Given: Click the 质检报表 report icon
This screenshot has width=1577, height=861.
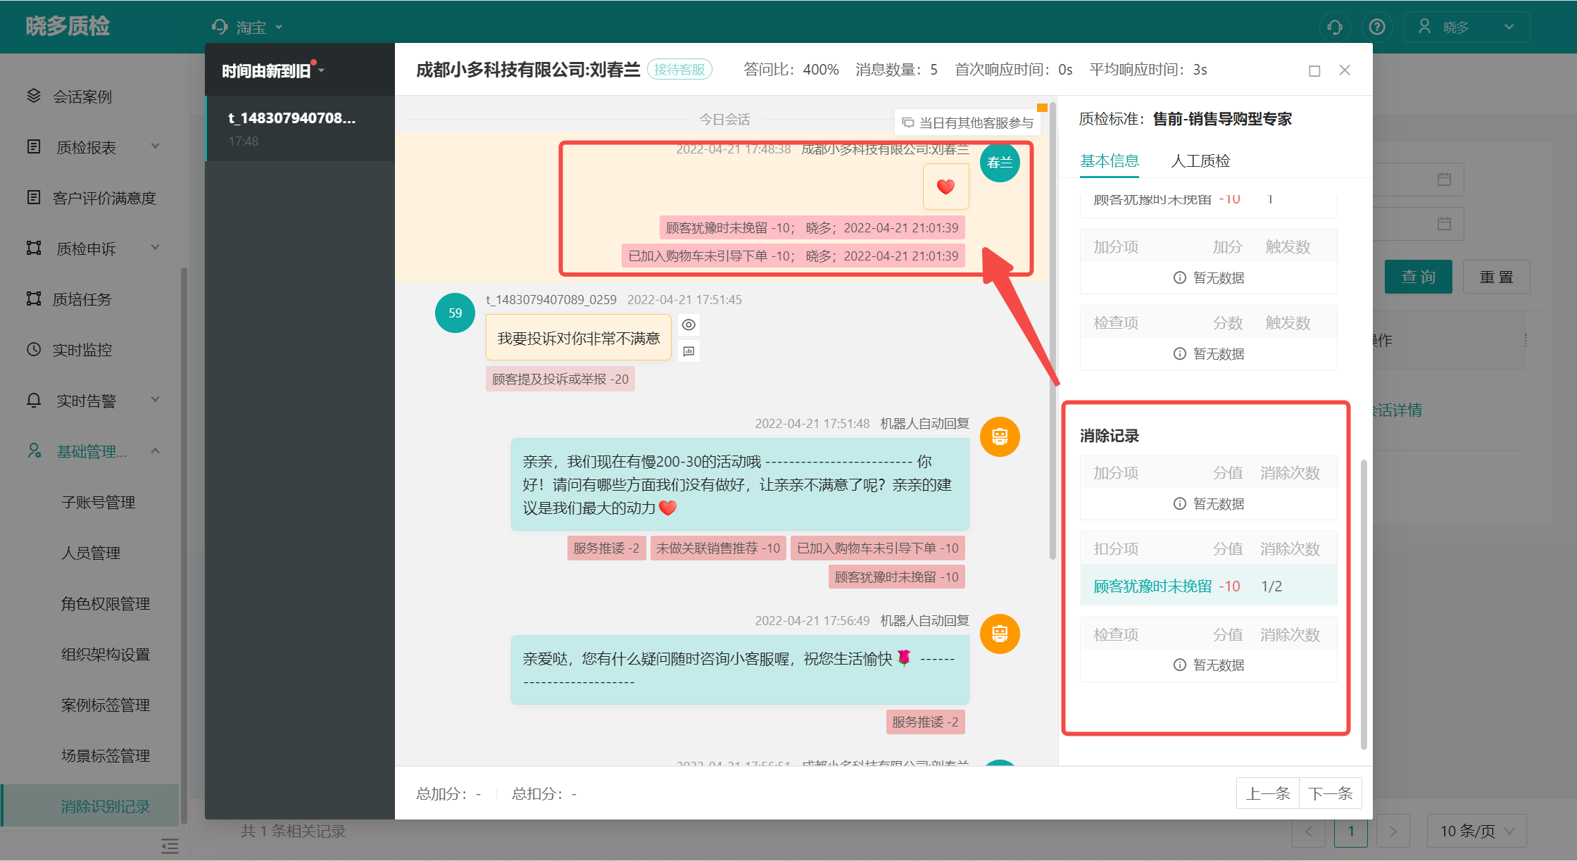Looking at the screenshot, I should click(x=33, y=146).
